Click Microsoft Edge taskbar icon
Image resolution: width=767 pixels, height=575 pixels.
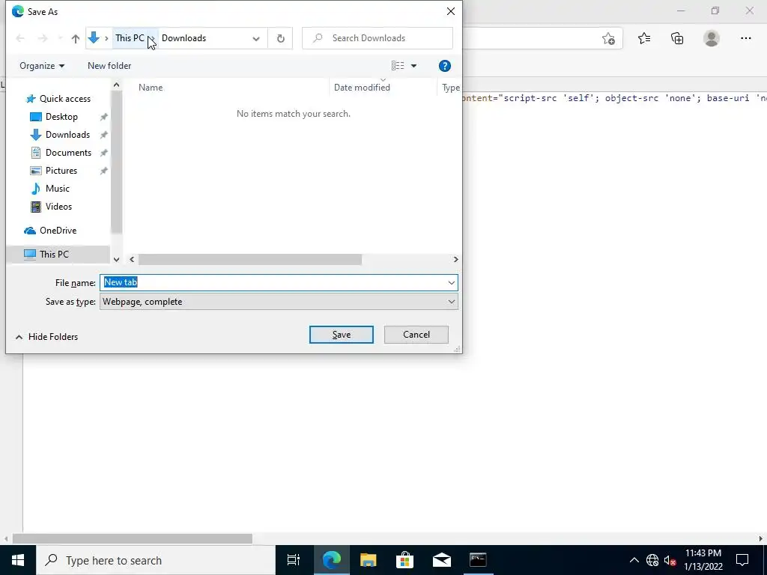[x=331, y=560]
